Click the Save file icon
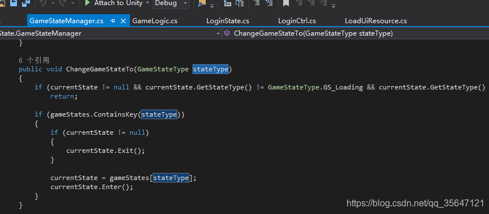This screenshot has width=489, height=214. 14,3
